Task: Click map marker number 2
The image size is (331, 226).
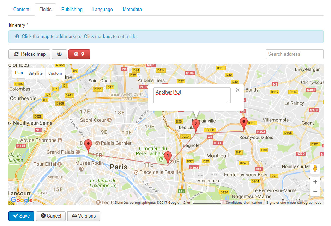Action: [x=196, y=126]
